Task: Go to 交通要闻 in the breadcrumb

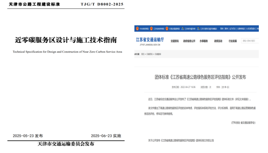Action: point(158,54)
